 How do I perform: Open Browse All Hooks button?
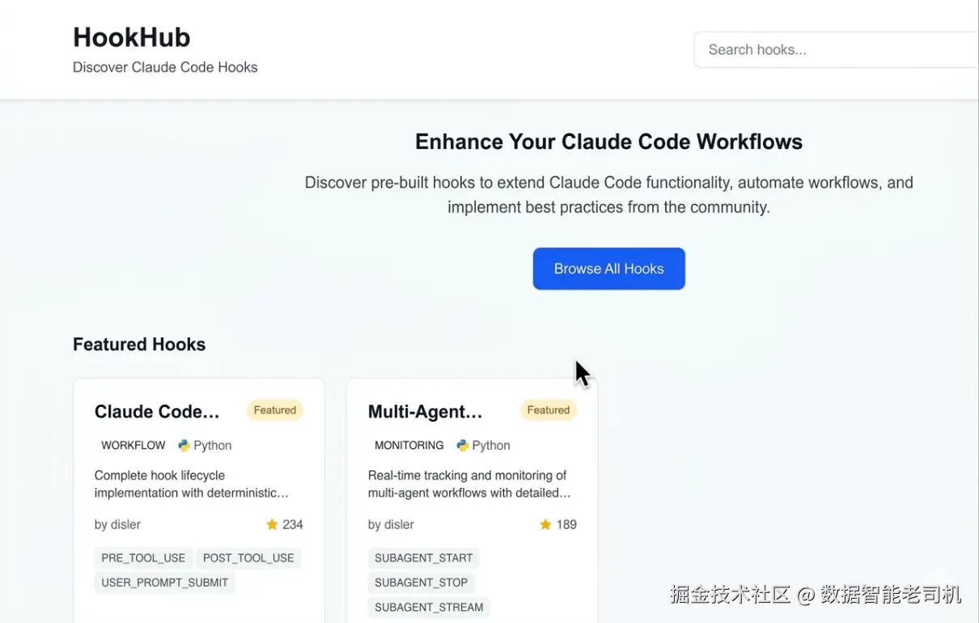pyautogui.click(x=609, y=269)
